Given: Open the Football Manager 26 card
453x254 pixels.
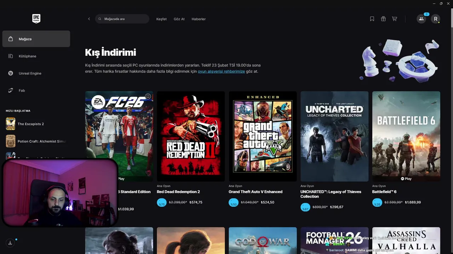Looking at the screenshot, I should pos(334,241).
